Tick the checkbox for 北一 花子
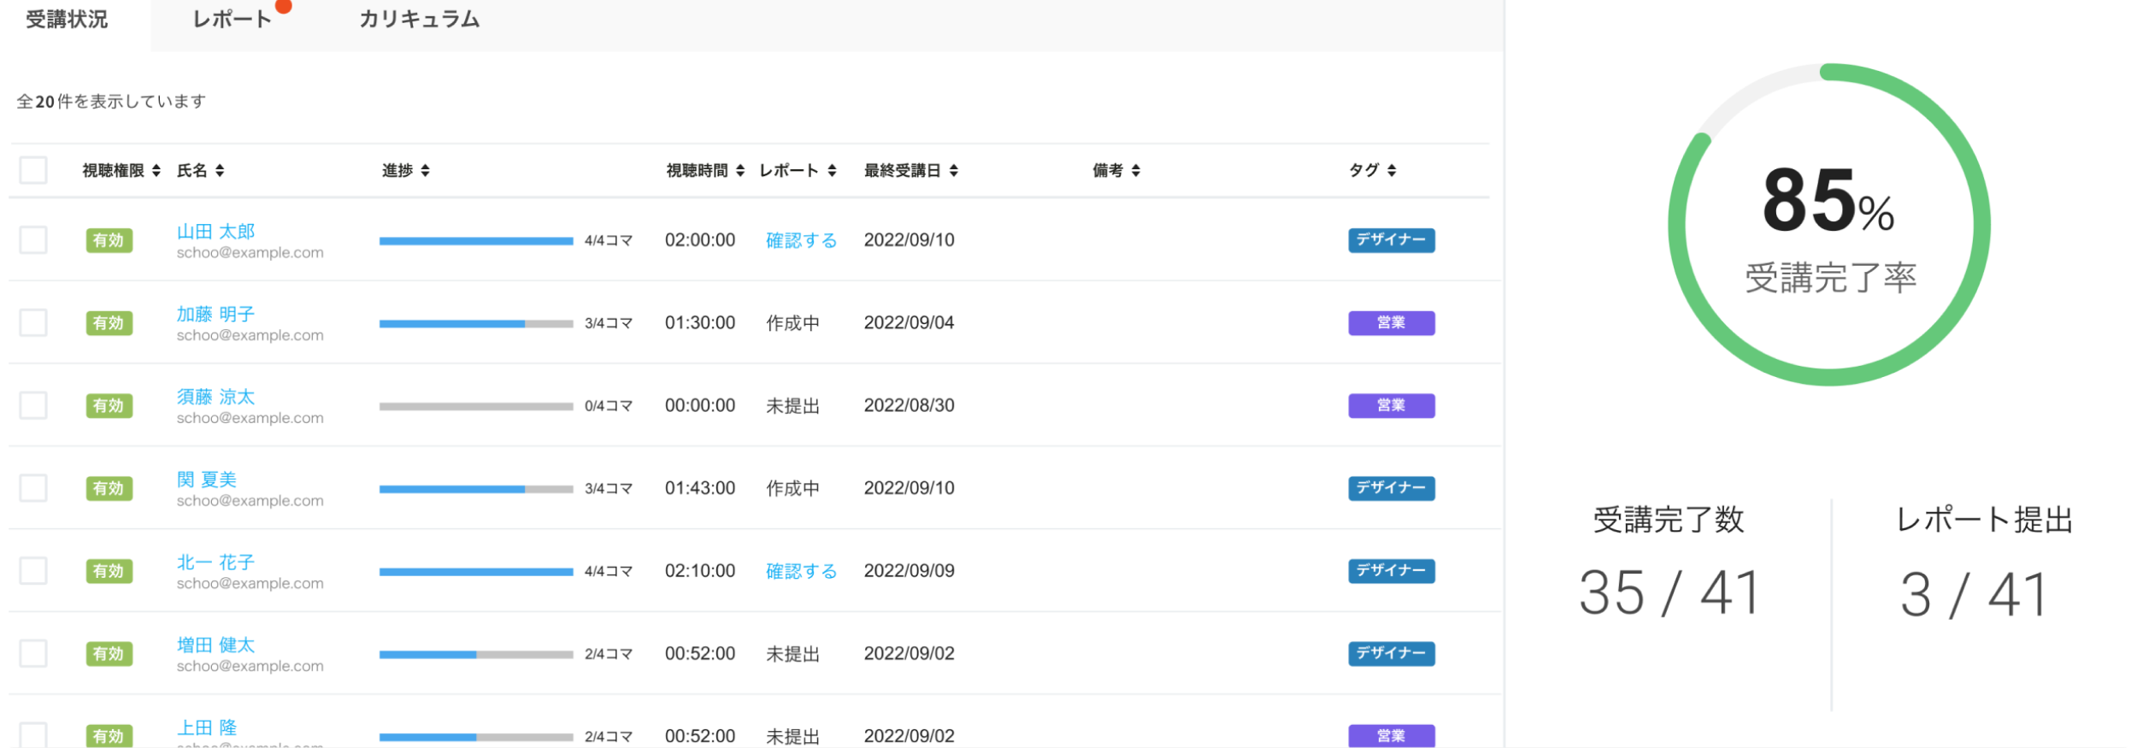The width and height of the screenshot is (2137, 748). pyautogui.click(x=33, y=570)
